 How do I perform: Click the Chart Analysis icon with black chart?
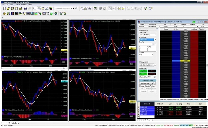(x=16, y=13)
